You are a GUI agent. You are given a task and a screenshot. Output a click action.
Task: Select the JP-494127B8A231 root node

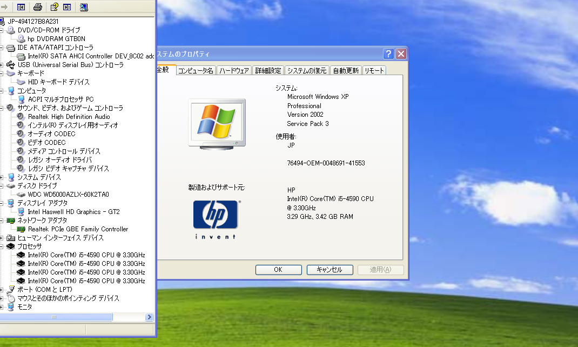[33, 22]
